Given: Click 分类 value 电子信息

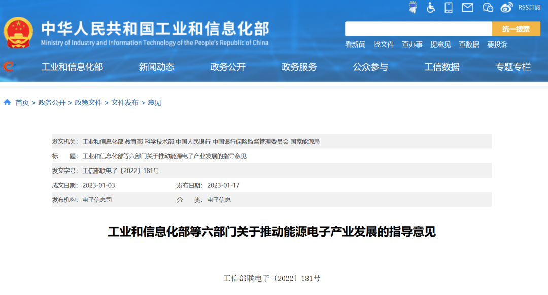Looking at the screenshot, I should (219, 200).
